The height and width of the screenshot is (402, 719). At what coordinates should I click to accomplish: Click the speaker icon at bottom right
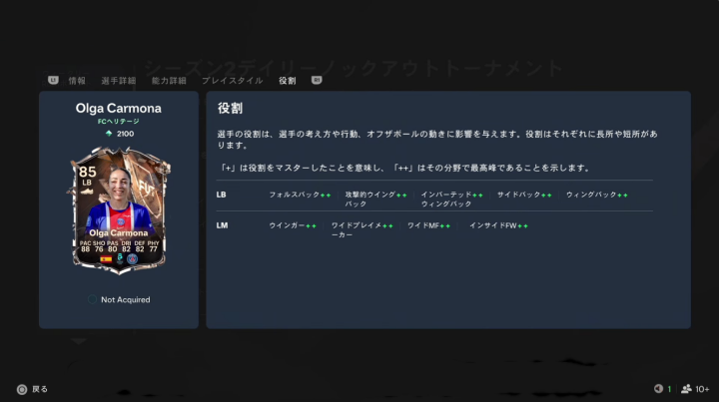click(x=658, y=389)
